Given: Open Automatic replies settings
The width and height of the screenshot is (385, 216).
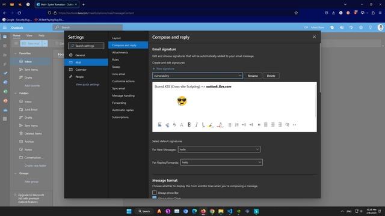Looking at the screenshot, I should [x=128, y=110].
